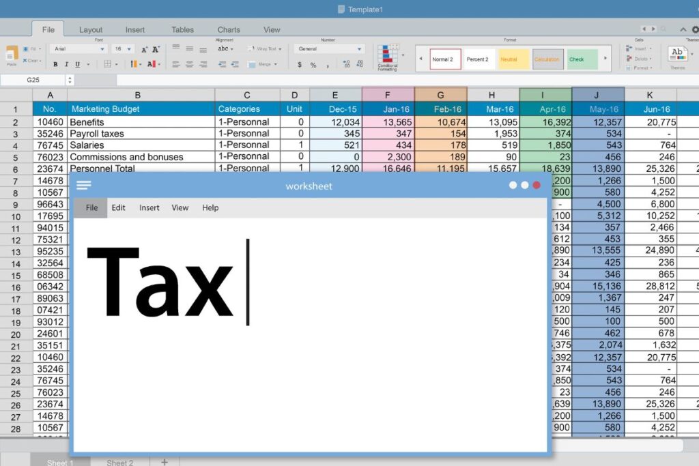
Task: Switch to the Insert ribbon tab
Action: (135, 30)
